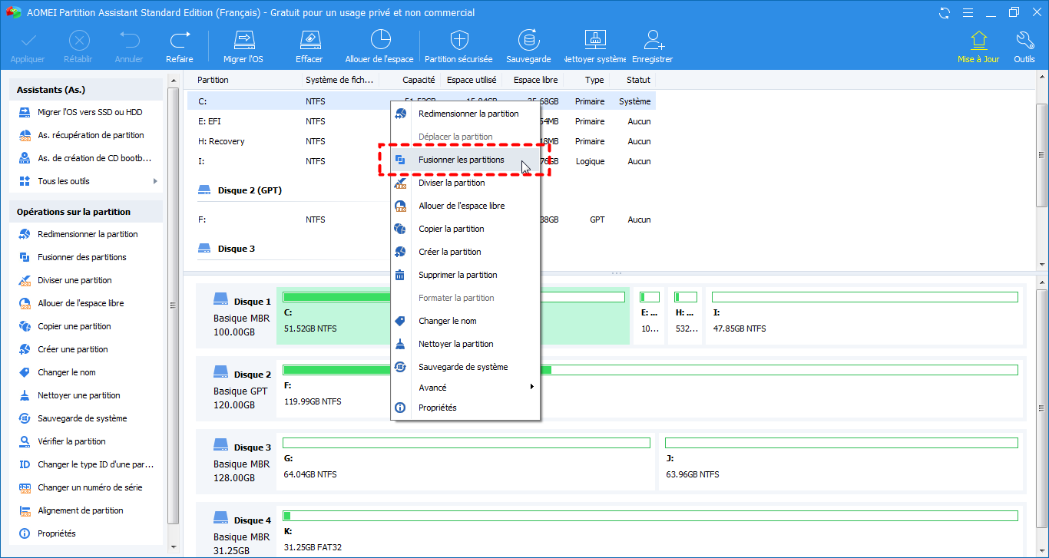The width and height of the screenshot is (1049, 558).
Task: Click Nettoyer la partition in the context menu
Action: (x=465, y=344)
